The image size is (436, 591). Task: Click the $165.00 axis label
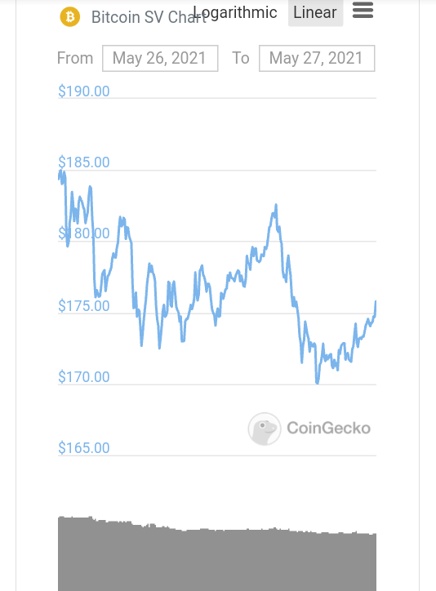(x=83, y=448)
